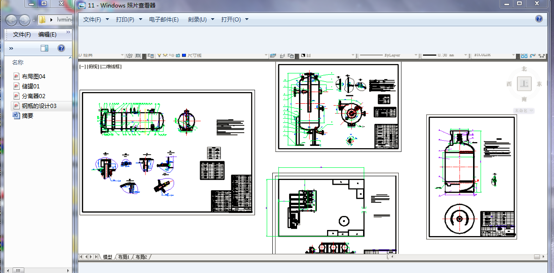The width and height of the screenshot is (554, 273).
Task: Click the layer previous icon
Action: (282, 56)
